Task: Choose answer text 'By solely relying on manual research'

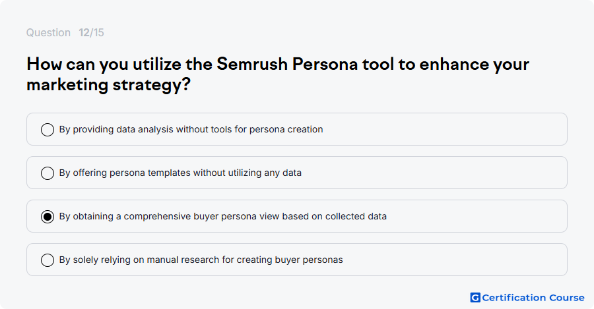Action: [x=201, y=260]
